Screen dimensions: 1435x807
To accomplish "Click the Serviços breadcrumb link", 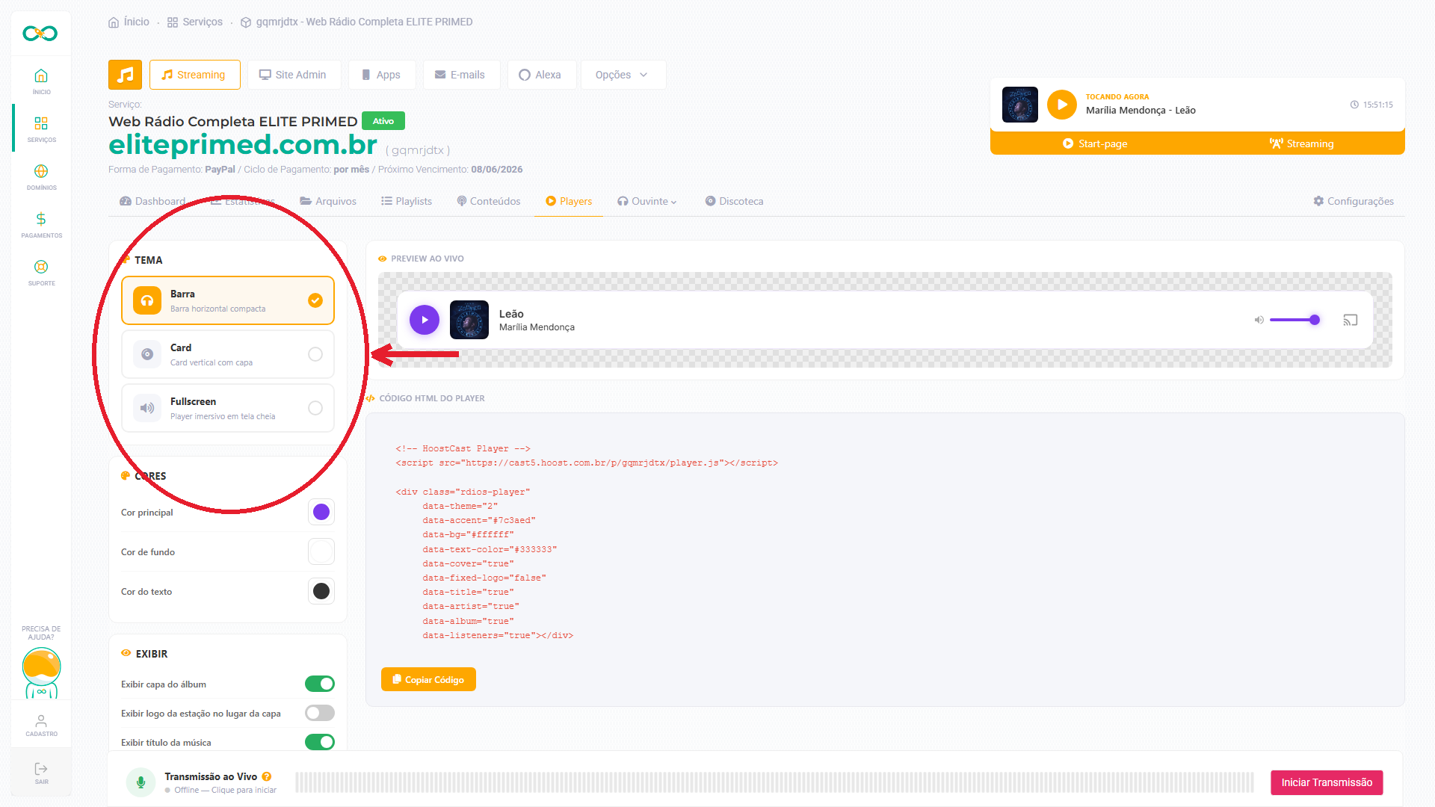I will click(195, 22).
